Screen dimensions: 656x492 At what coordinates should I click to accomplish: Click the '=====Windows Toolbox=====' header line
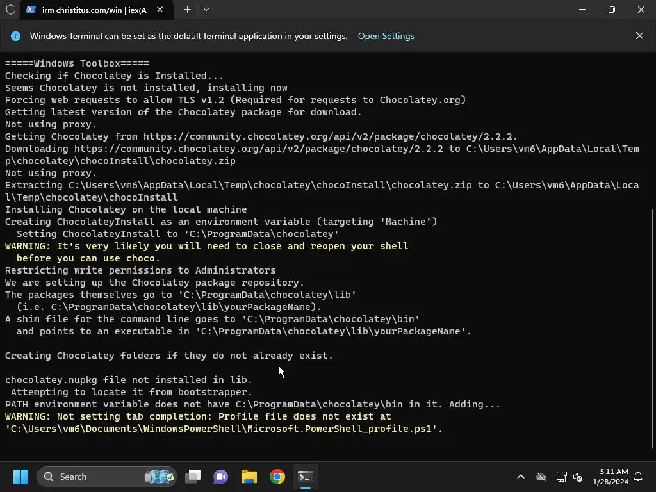click(x=77, y=63)
